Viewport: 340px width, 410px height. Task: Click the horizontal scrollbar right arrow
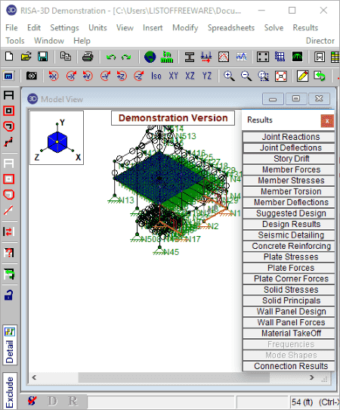(x=311, y=377)
